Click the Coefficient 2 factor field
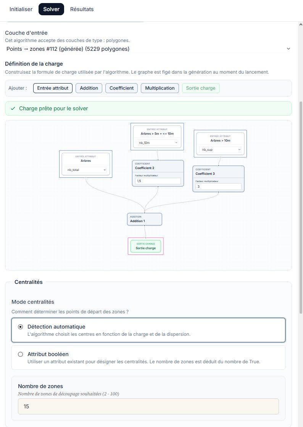This screenshot has height=427, width=303. click(x=158, y=181)
